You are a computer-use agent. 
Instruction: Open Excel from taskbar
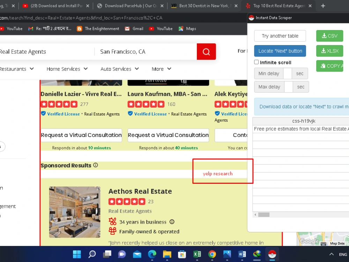197,254
